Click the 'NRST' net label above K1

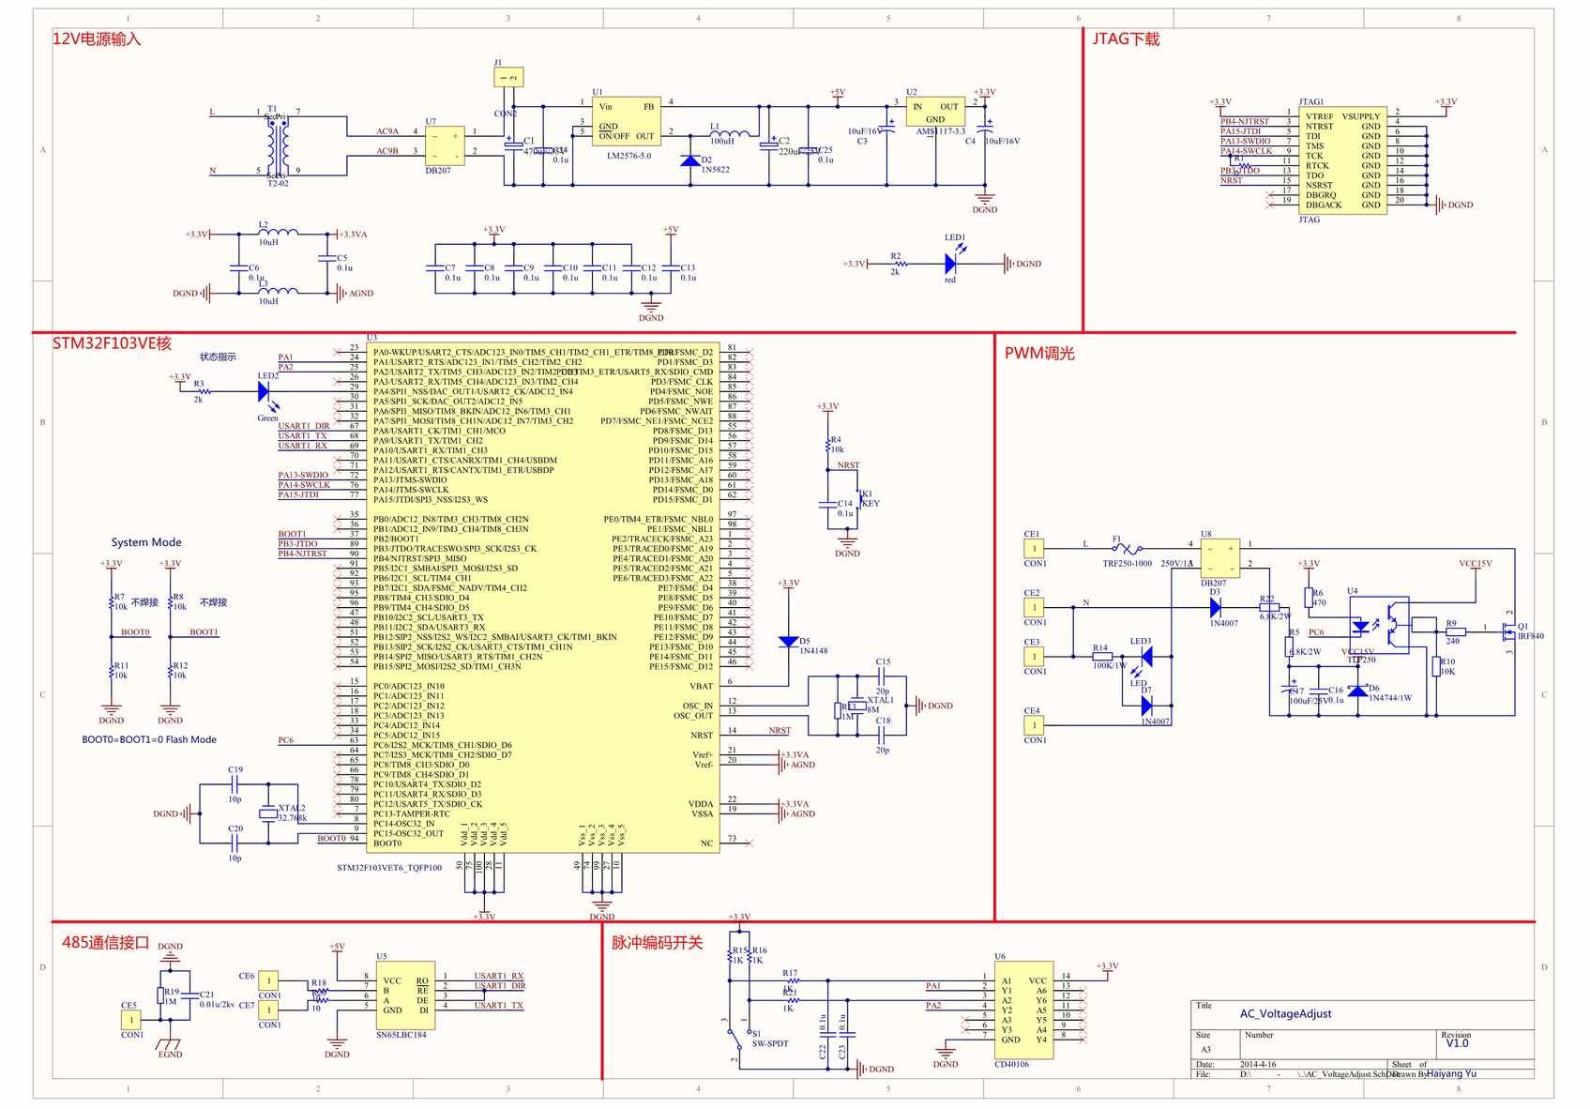848,465
